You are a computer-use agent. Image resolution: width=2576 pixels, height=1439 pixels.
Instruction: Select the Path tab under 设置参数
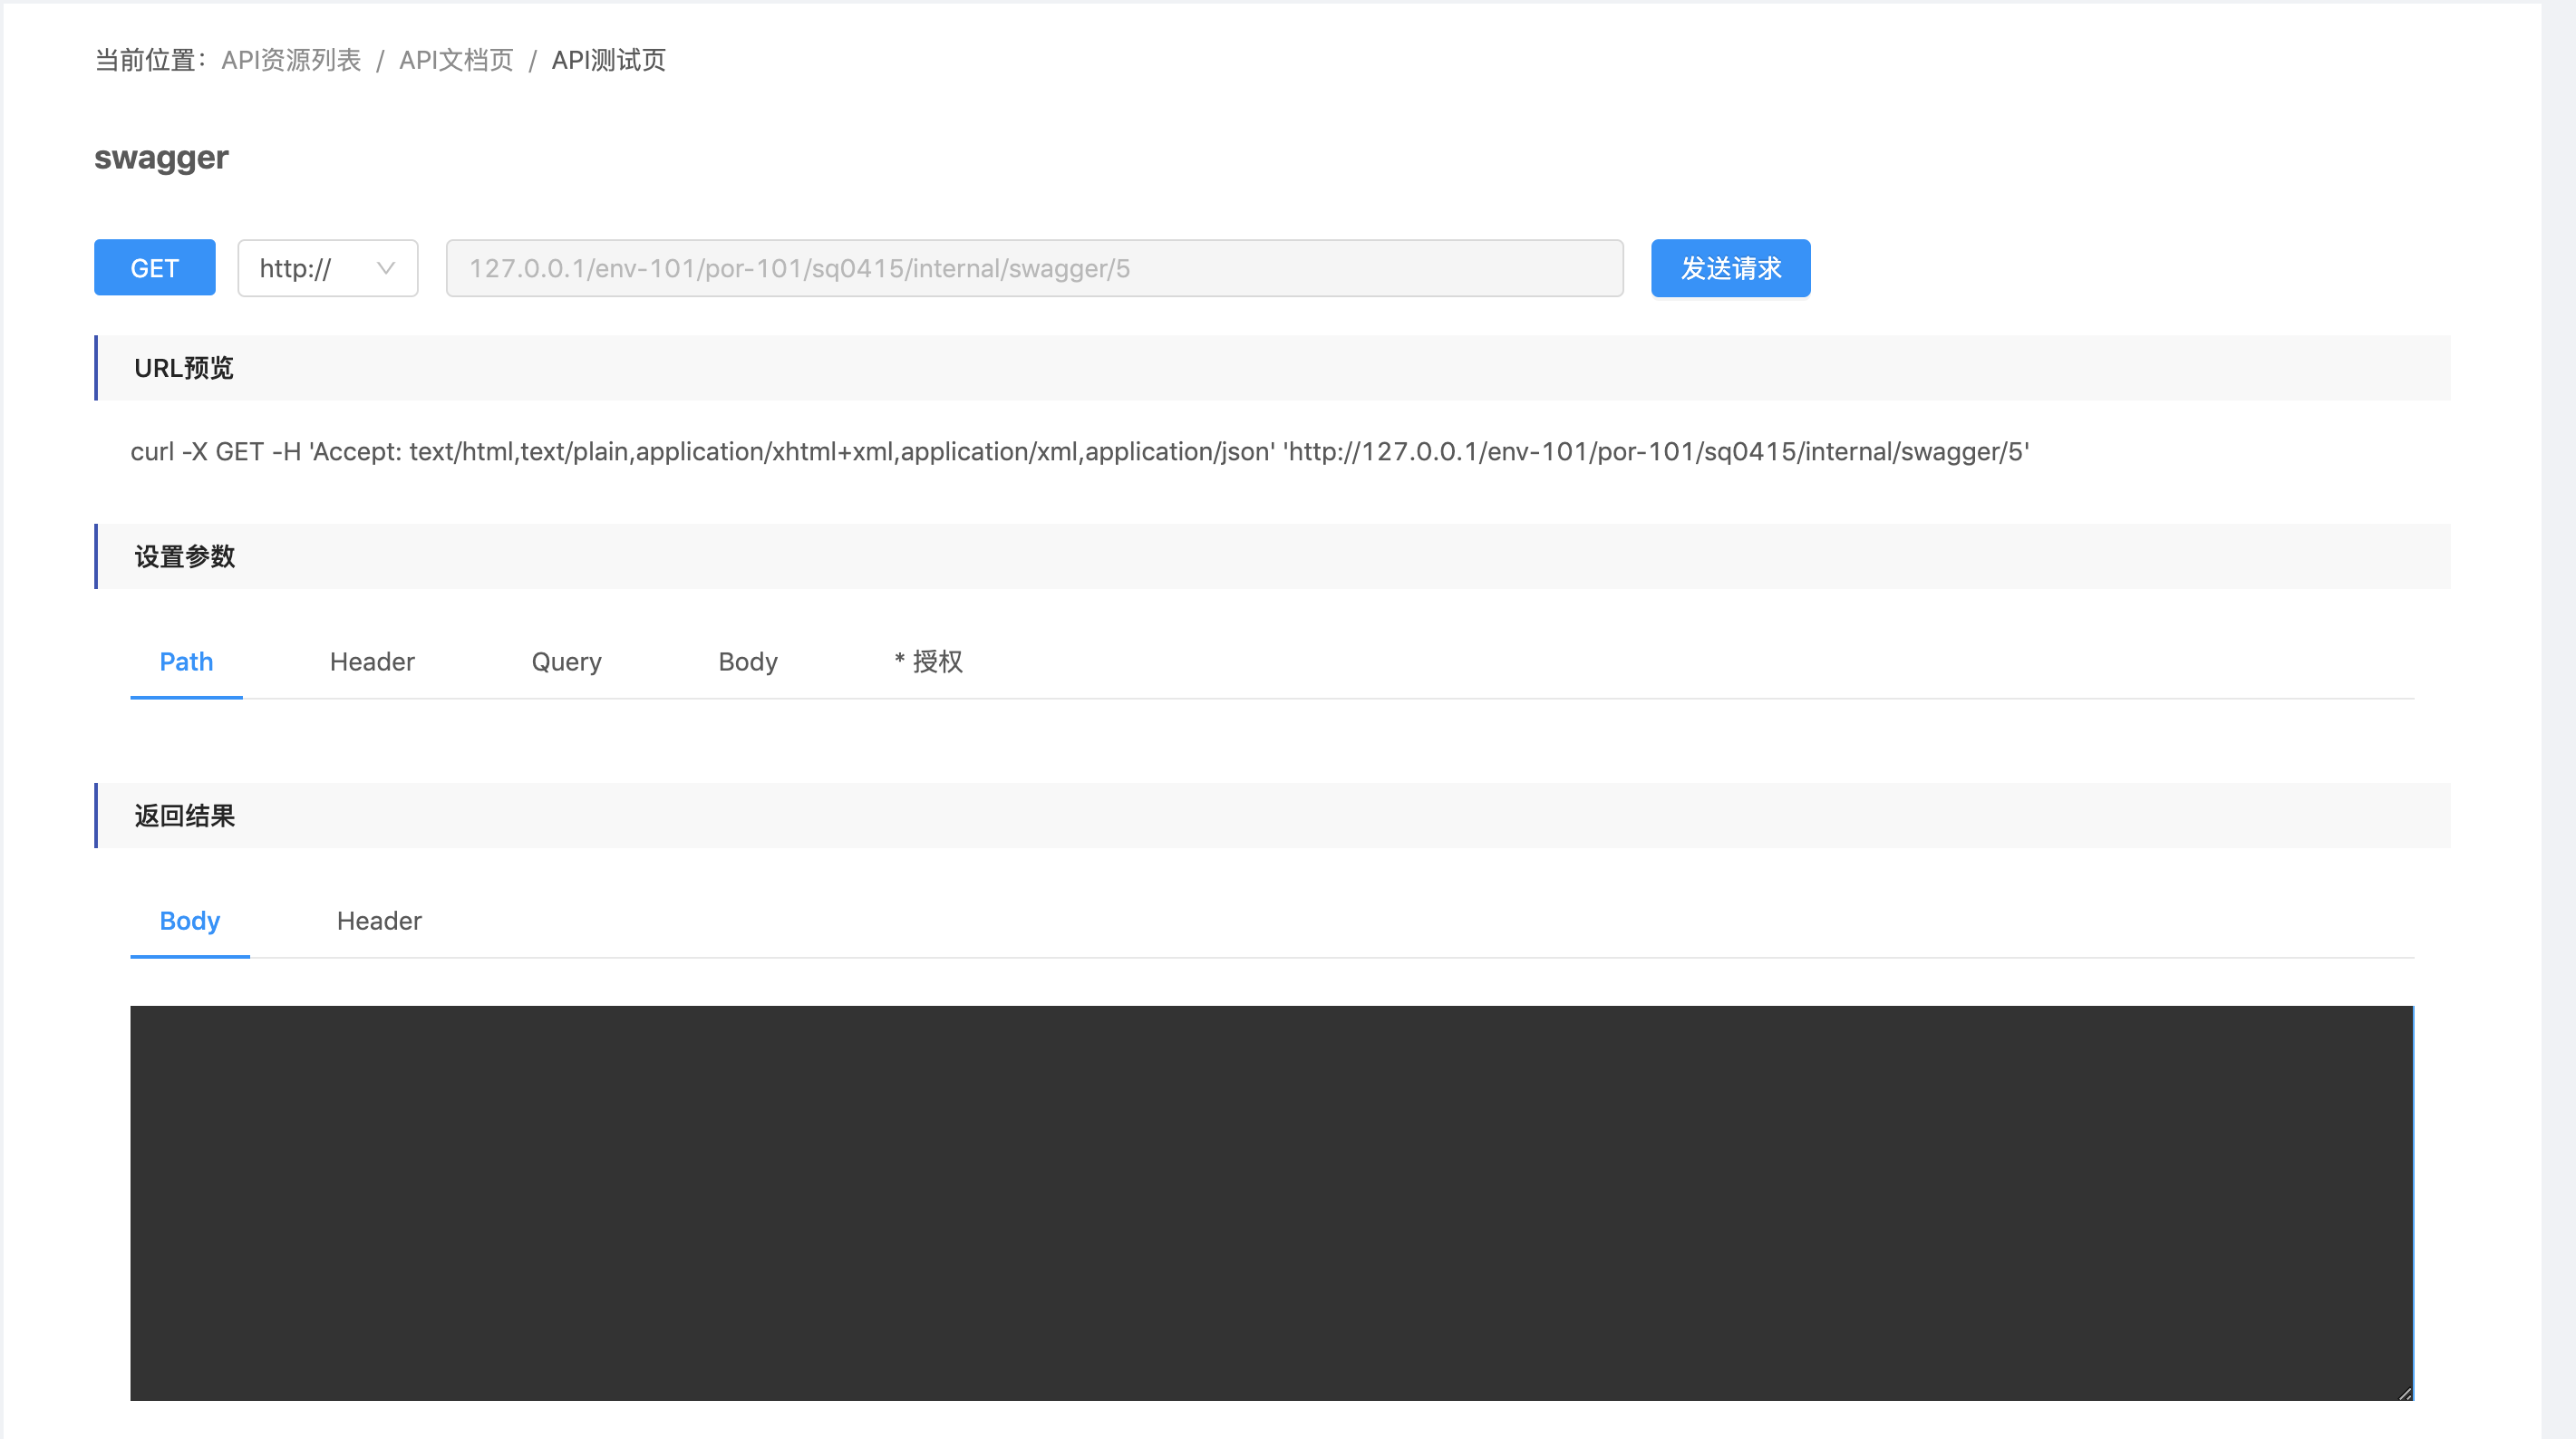(186, 662)
